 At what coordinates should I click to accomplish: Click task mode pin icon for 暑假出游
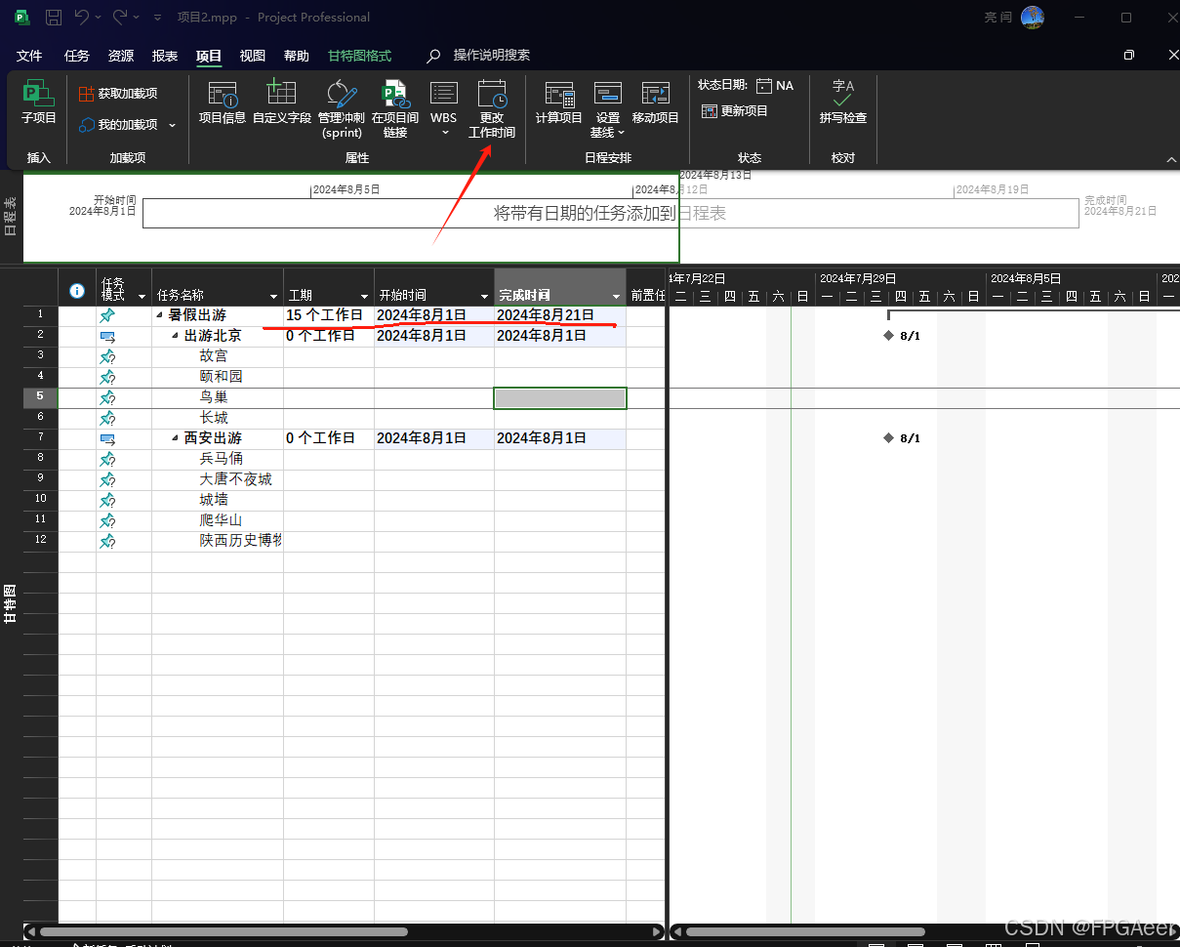coord(107,315)
